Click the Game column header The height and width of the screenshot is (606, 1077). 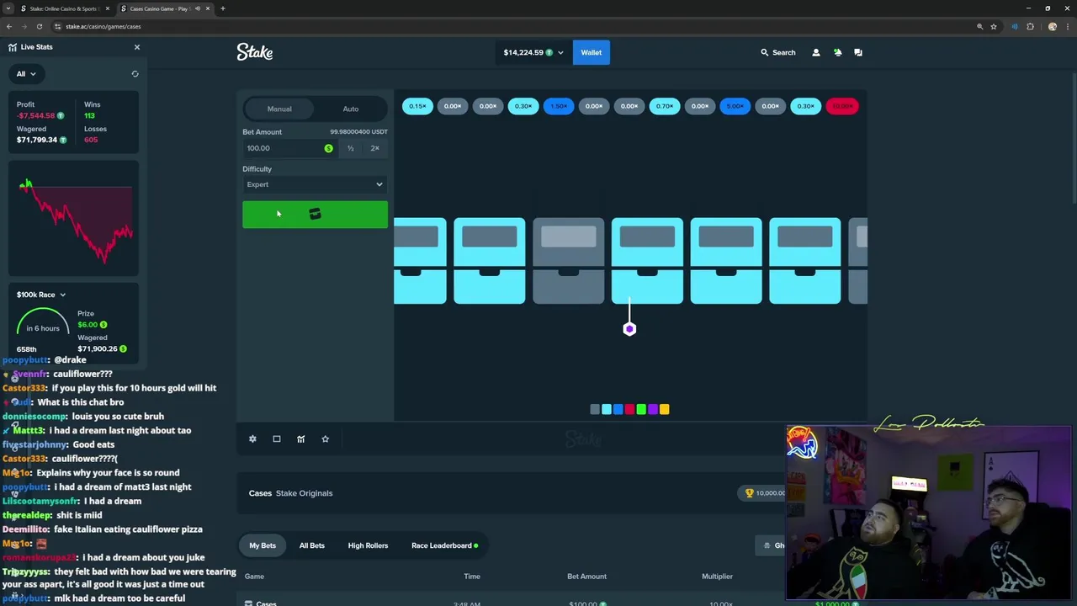[254, 577]
